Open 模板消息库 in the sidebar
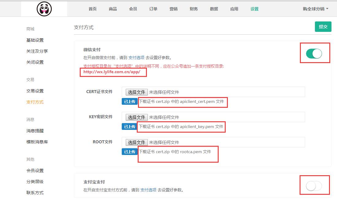Viewport: 337px width, 200px height. tap(37, 142)
